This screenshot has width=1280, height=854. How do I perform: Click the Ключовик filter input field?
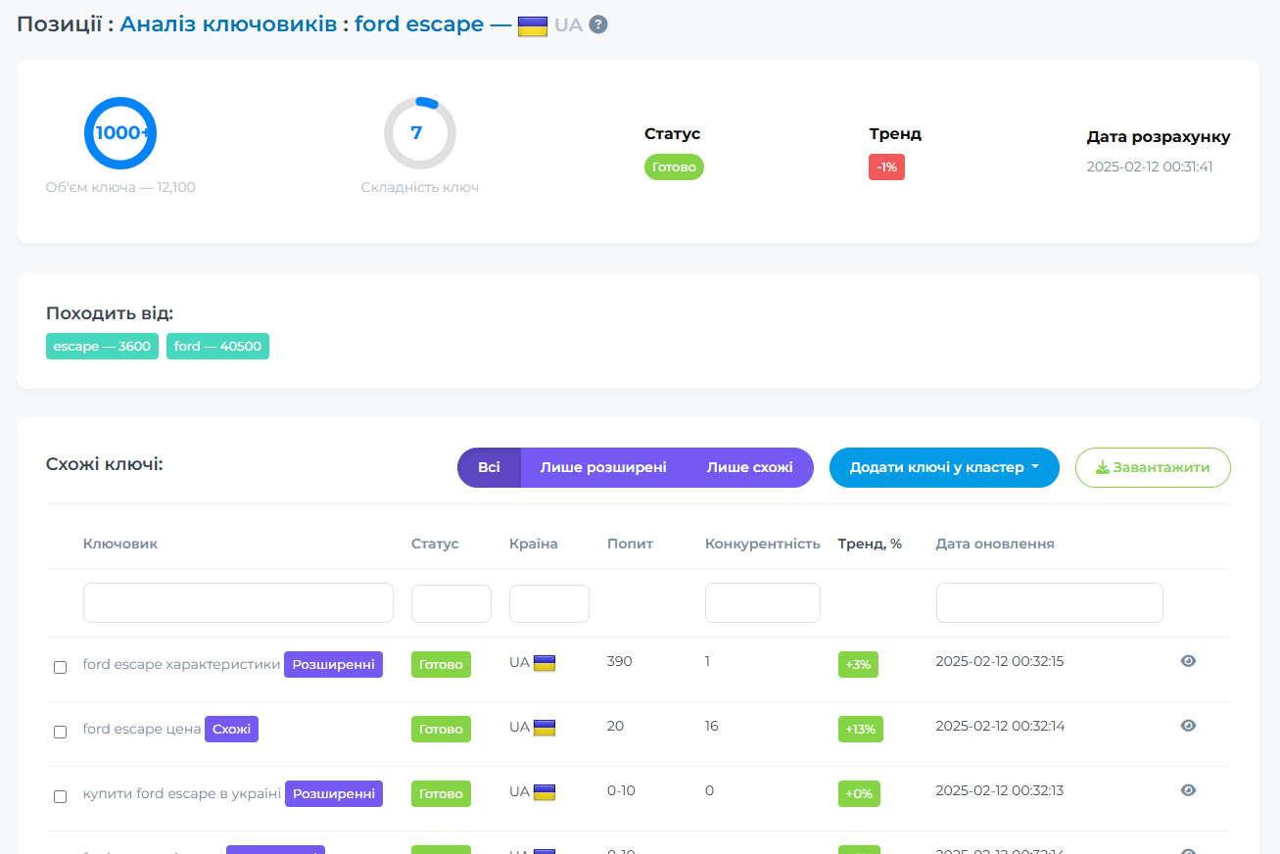[238, 603]
